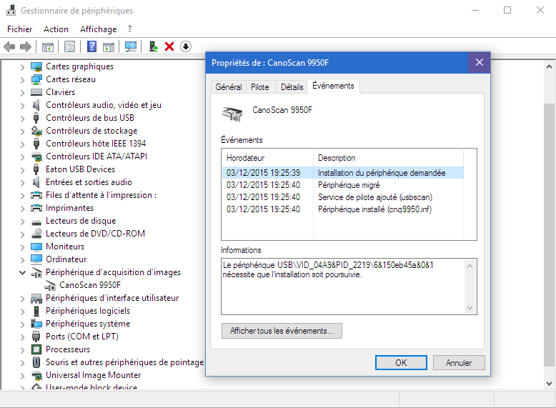
Task: Select the Événements tab
Action: coord(333,86)
